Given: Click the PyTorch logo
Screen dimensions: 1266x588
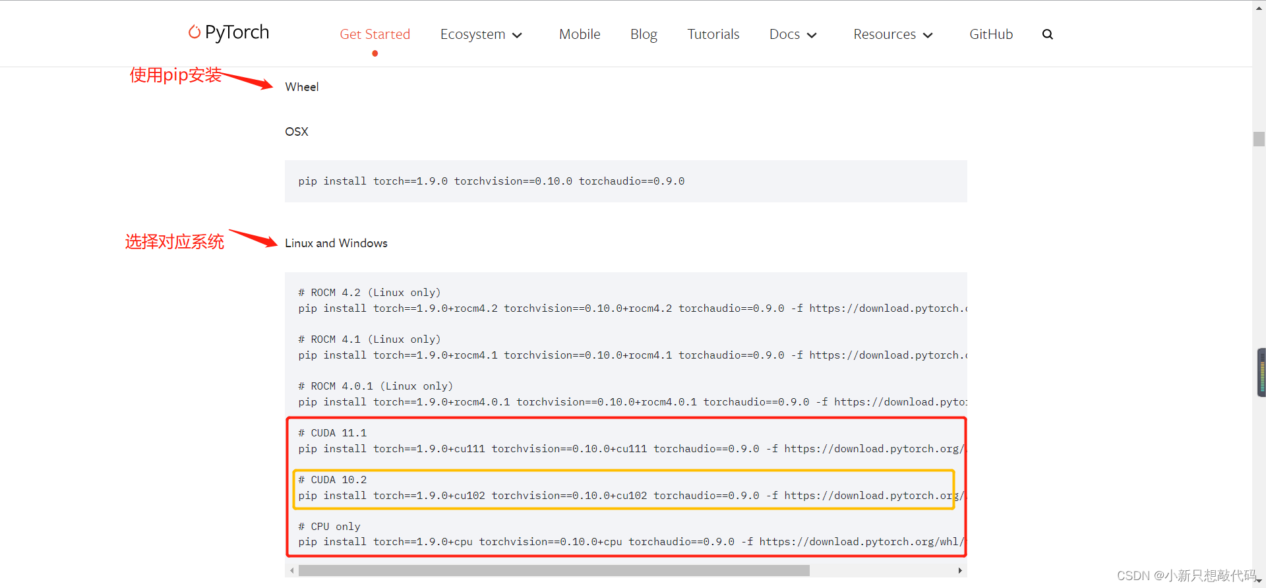Looking at the screenshot, I should (x=229, y=32).
